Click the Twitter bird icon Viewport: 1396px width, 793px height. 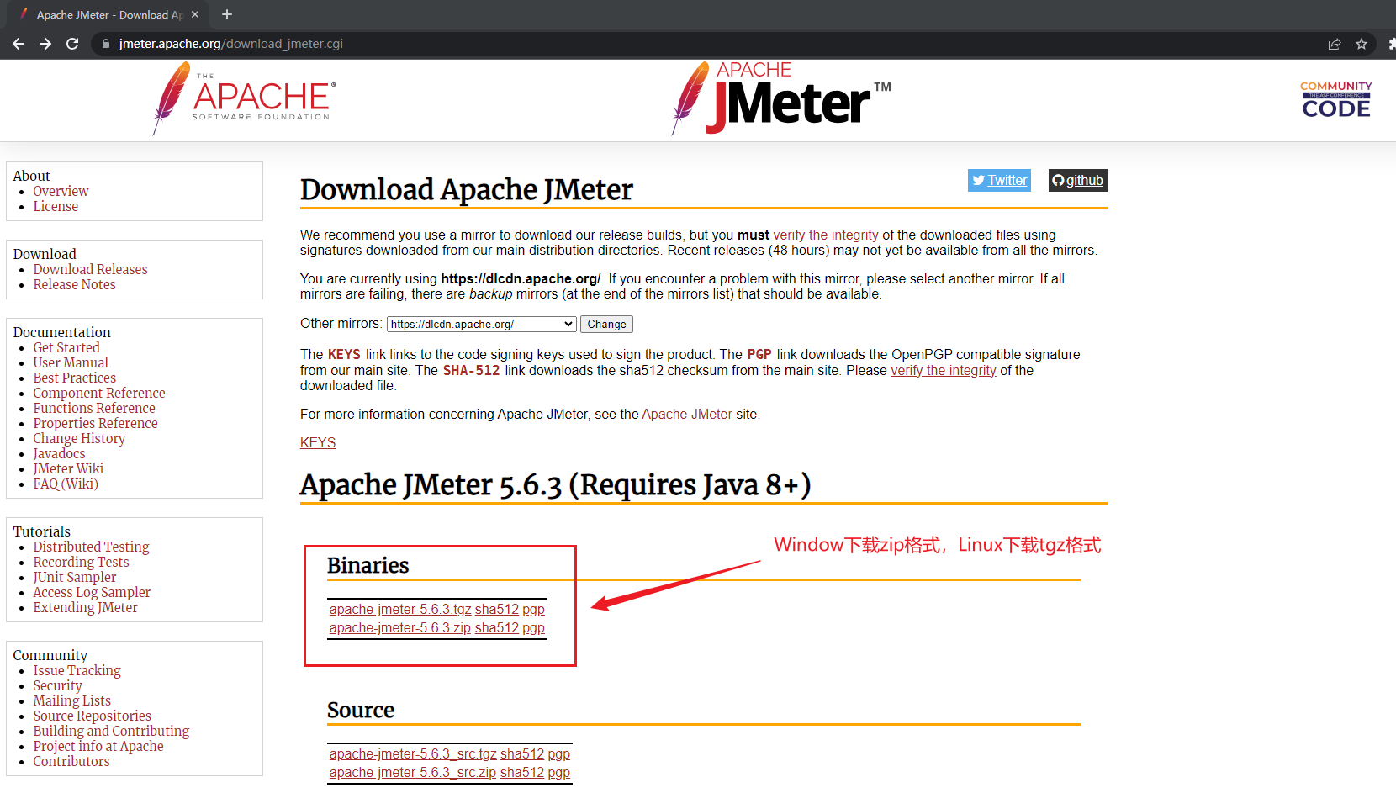click(x=978, y=180)
